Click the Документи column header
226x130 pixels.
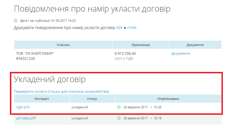click(x=195, y=45)
